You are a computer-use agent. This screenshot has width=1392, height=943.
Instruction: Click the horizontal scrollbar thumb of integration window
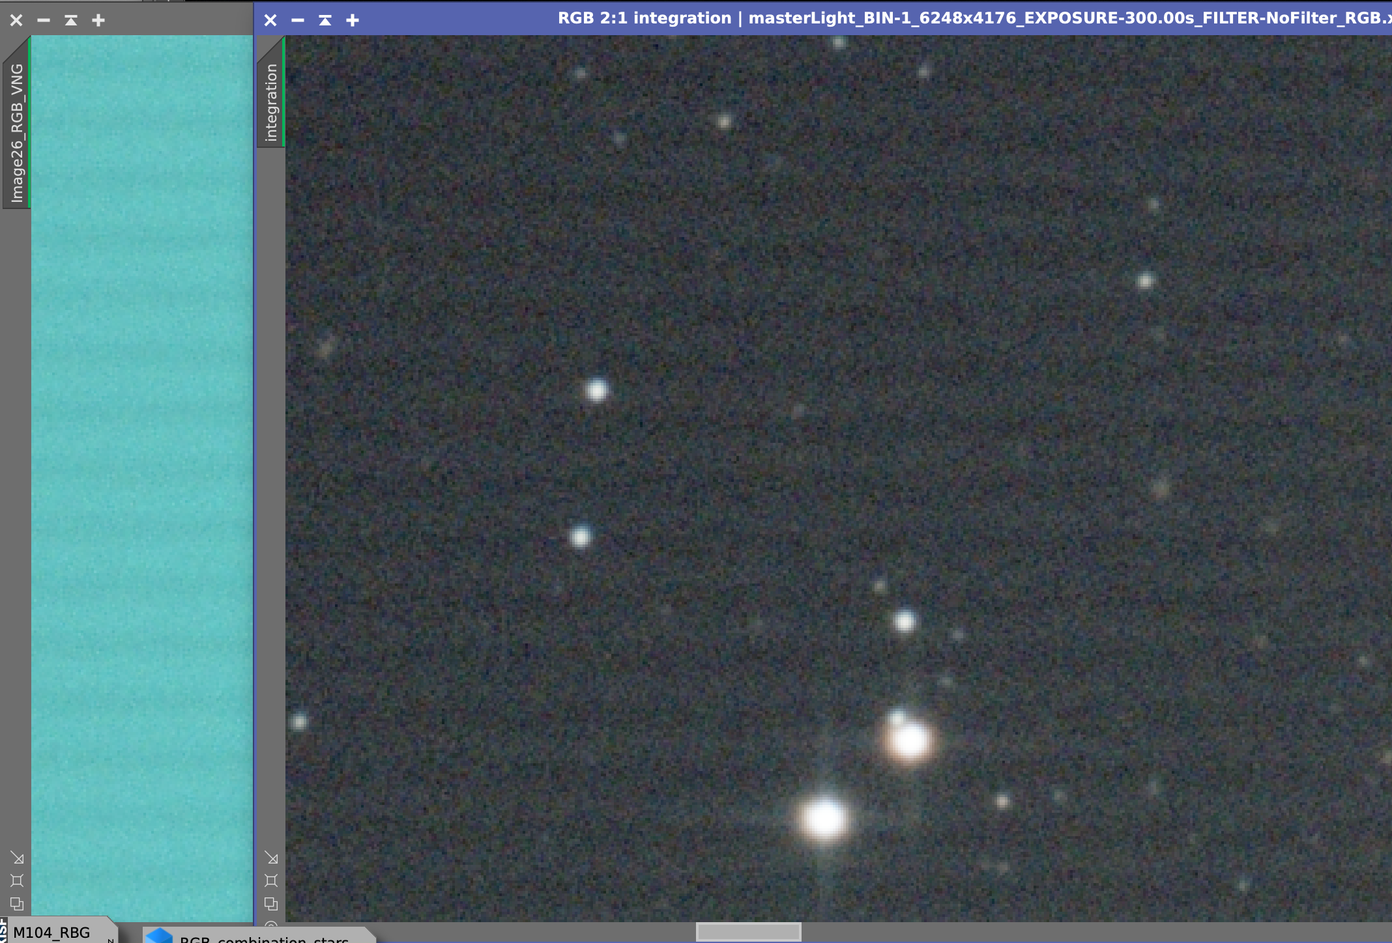tap(749, 932)
